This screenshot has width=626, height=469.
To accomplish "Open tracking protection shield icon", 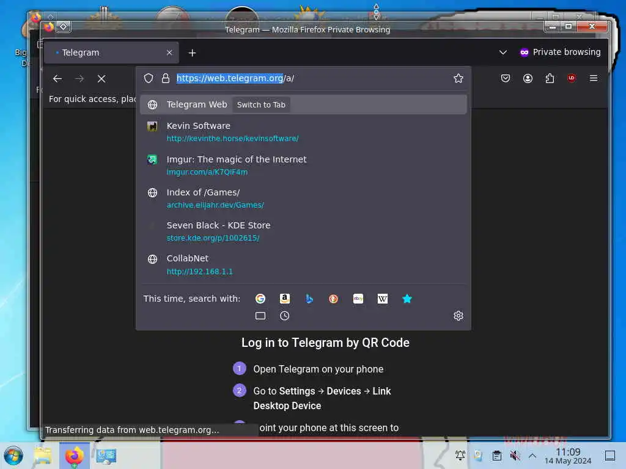I will coord(149,78).
